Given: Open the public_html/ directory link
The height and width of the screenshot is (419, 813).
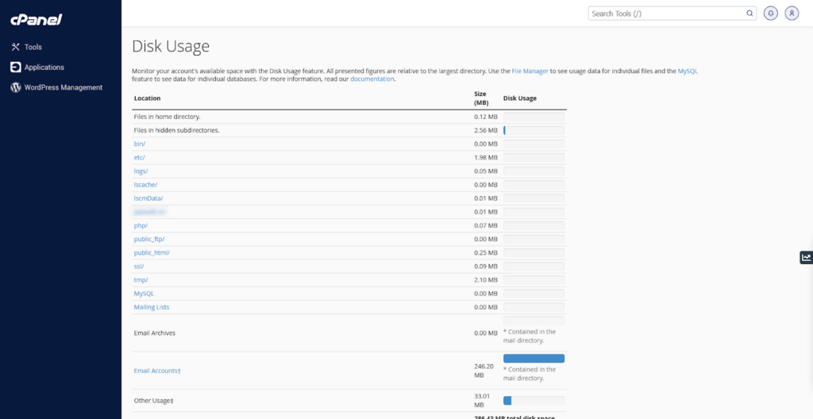Looking at the screenshot, I should coord(152,252).
